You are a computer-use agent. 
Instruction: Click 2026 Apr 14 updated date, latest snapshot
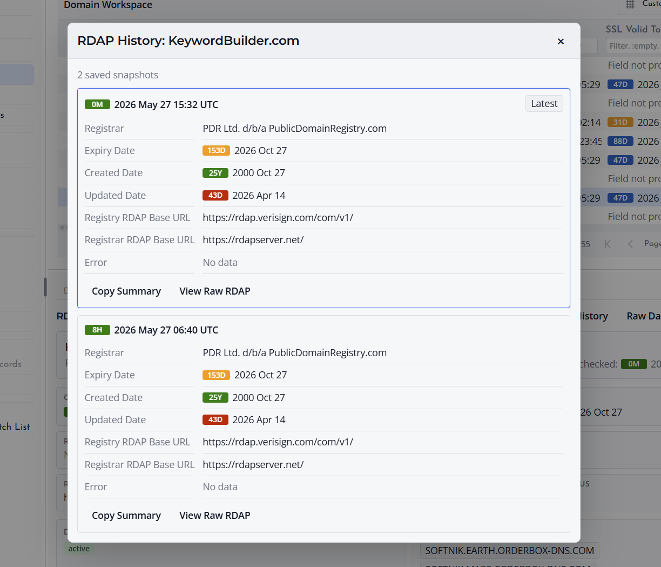(x=259, y=195)
